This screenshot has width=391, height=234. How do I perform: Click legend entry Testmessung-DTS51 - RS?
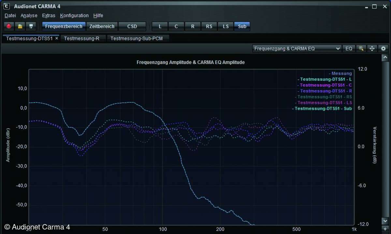pos(324,97)
